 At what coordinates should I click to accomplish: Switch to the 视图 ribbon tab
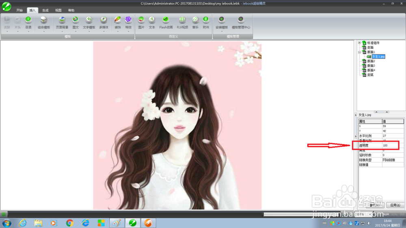pyautogui.click(x=58, y=11)
